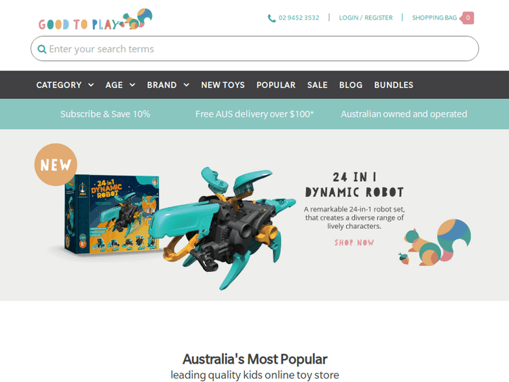Click the phone icon beside 02 9452 3532
Image resolution: width=509 pixels, height=382 pixels.
271,18
